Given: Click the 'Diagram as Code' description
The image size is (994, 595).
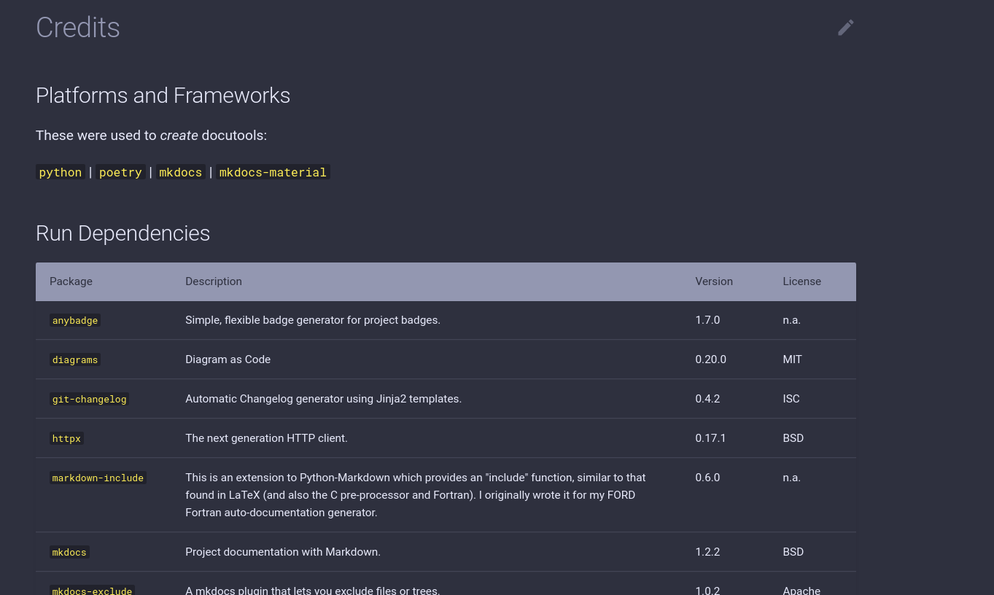Looking at the screenshot, I should [228, 359].
